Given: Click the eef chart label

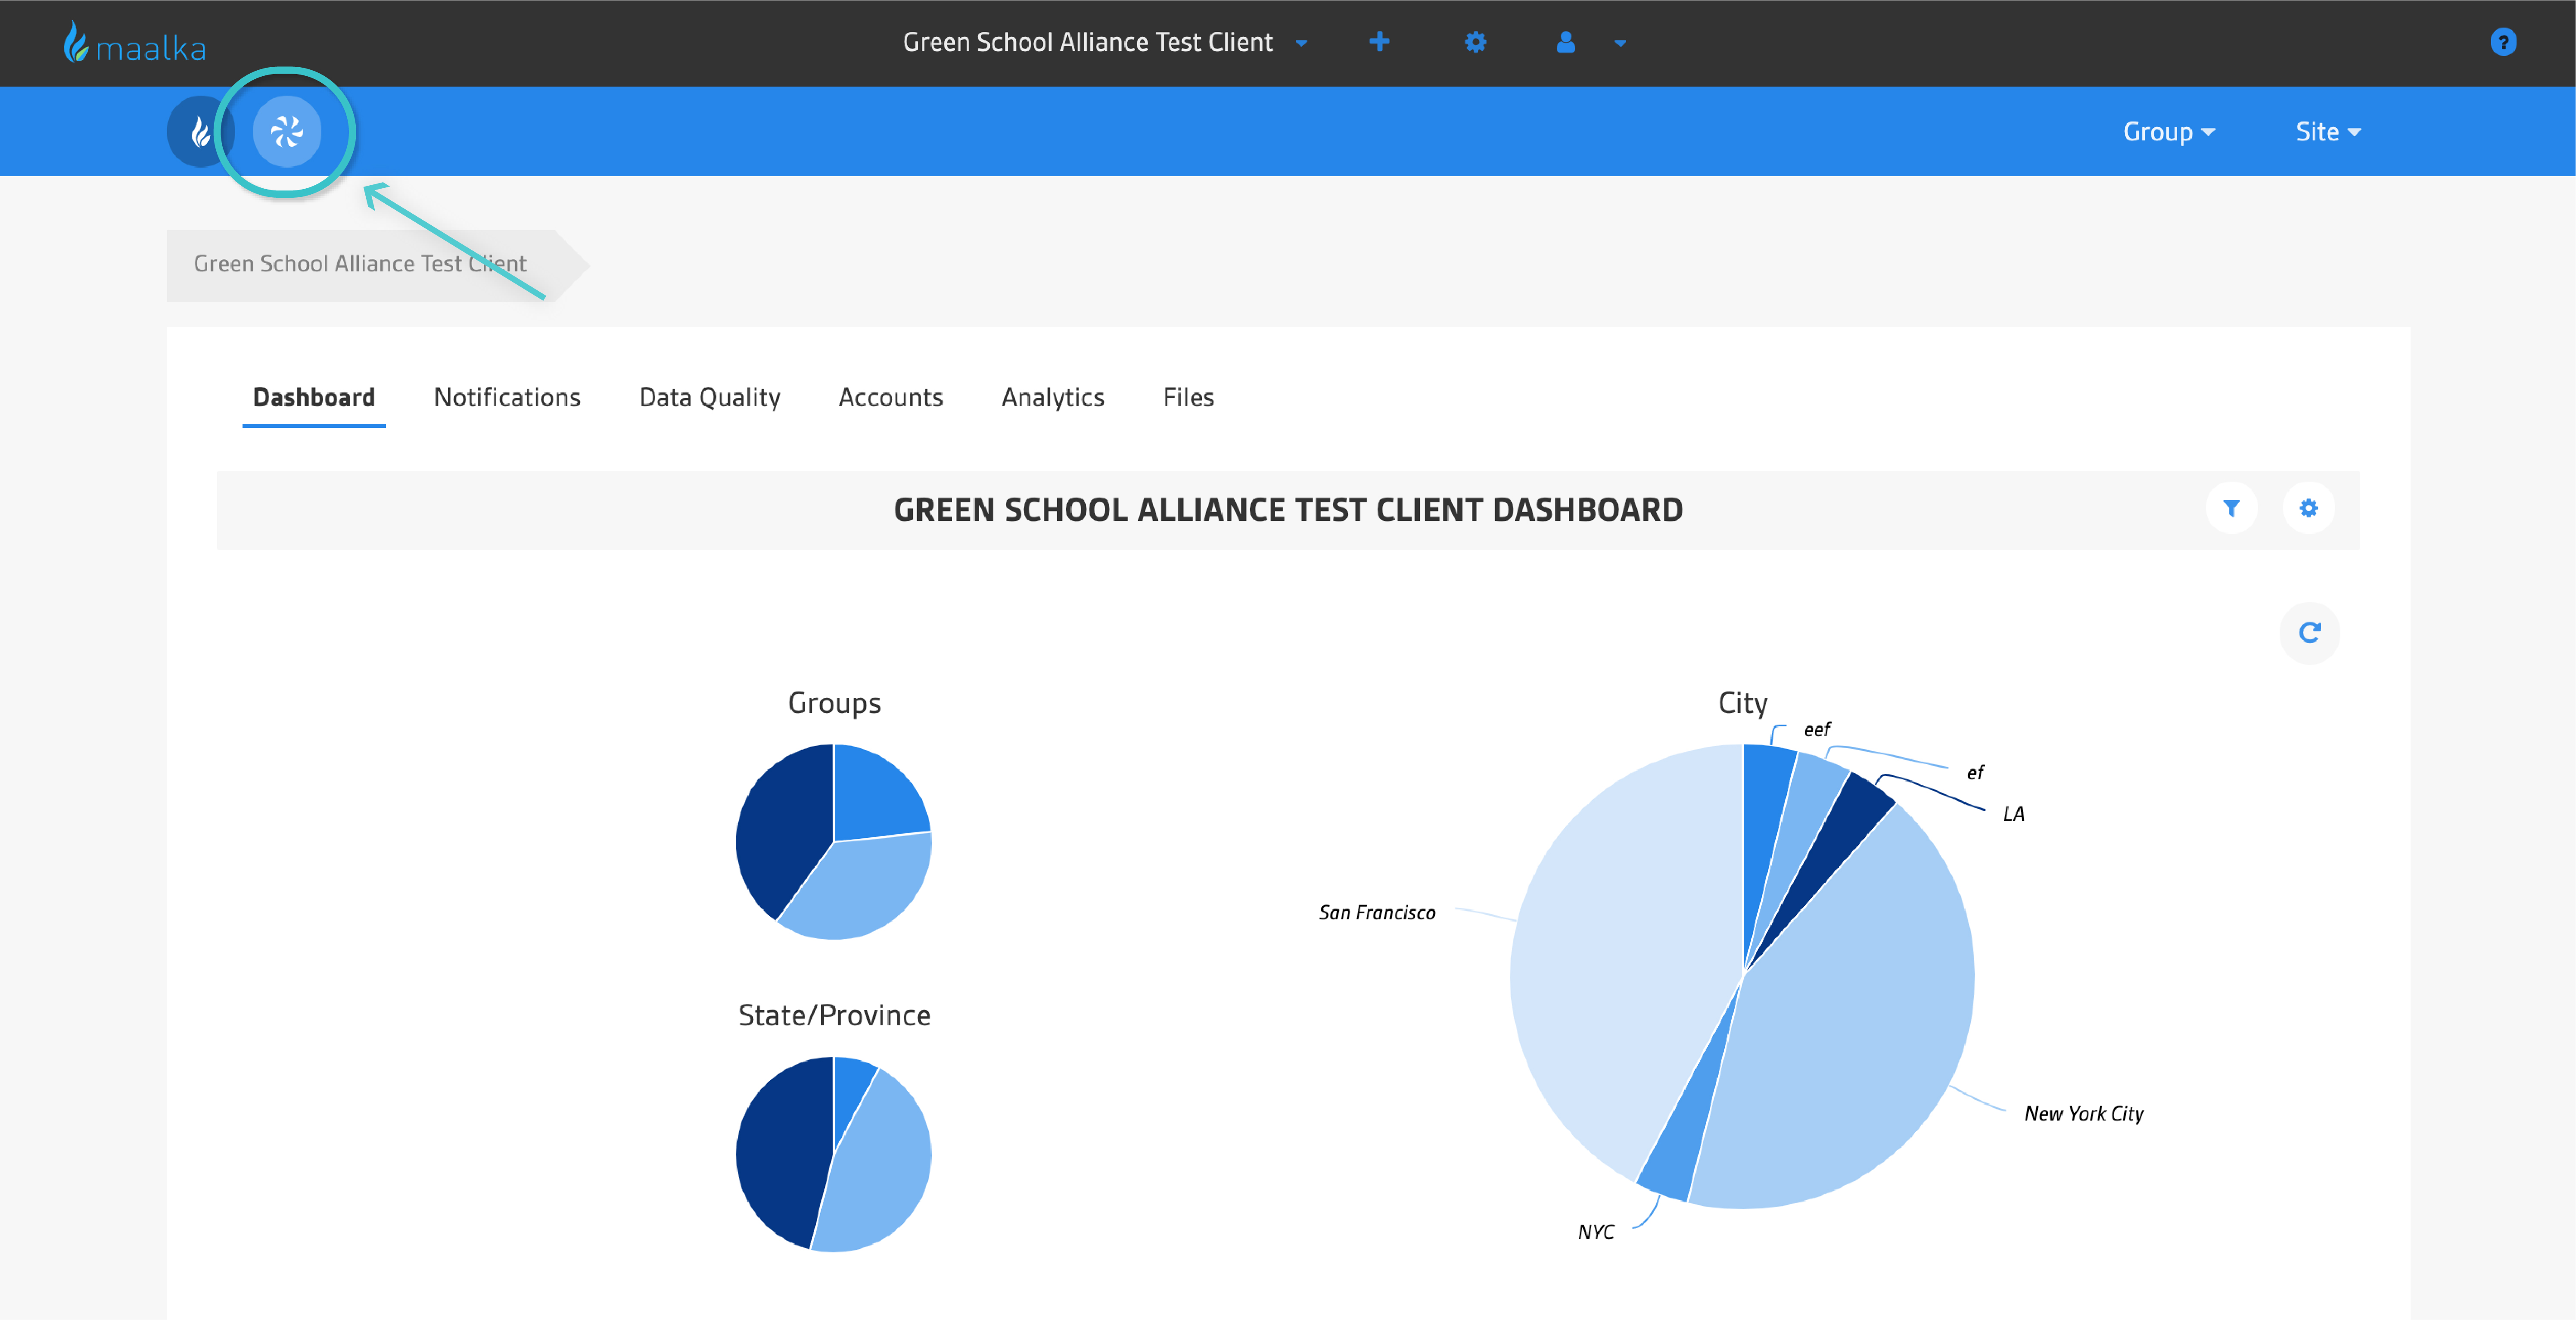Looking at the screenshot, I should [x=1816, y=729].
